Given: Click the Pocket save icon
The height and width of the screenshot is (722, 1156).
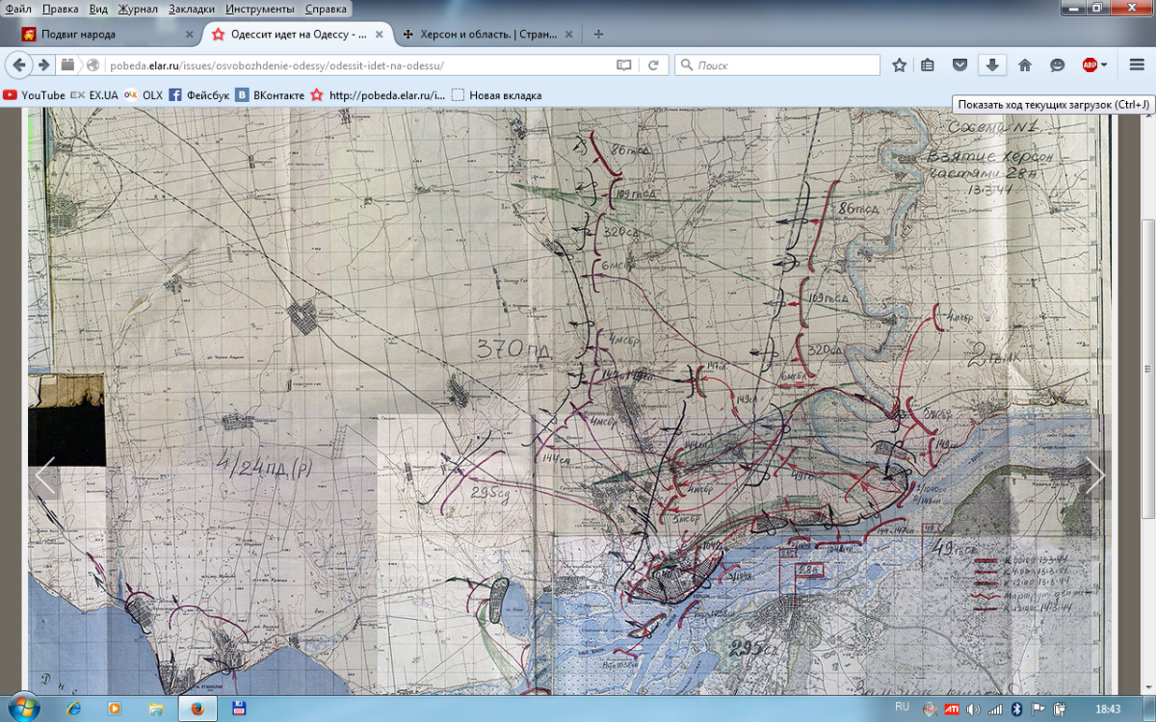Looking at the screenshot, I should click(959, 65).
